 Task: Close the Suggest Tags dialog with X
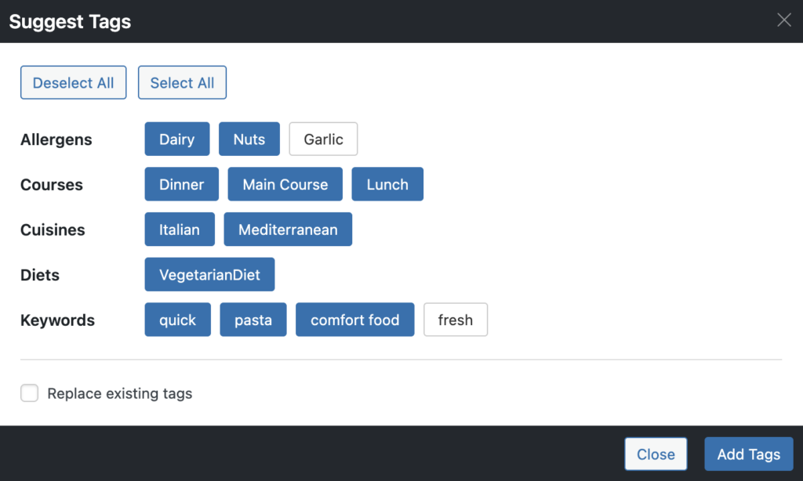[x=783, y=20]
